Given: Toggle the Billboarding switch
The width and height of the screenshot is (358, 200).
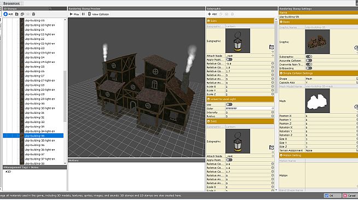Looking at the screenshot, I should pos(309,68).
